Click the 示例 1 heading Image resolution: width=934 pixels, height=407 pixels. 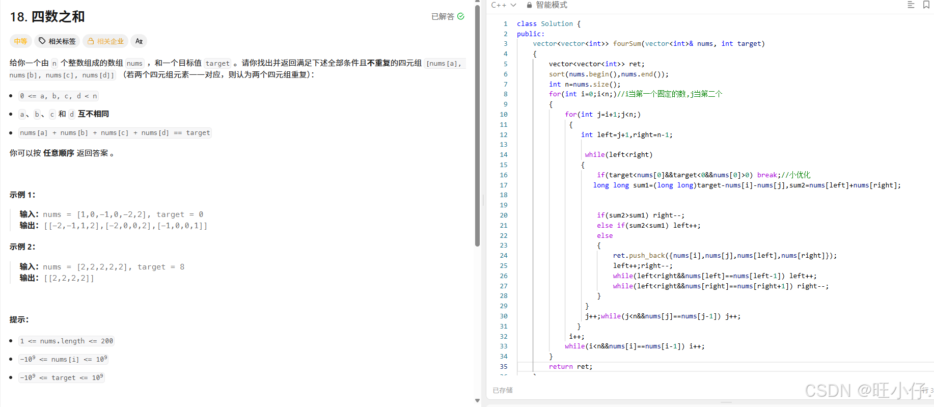(x=22, y=195)
